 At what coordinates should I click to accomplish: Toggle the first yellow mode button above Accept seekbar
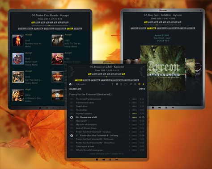tap(33, 23)
